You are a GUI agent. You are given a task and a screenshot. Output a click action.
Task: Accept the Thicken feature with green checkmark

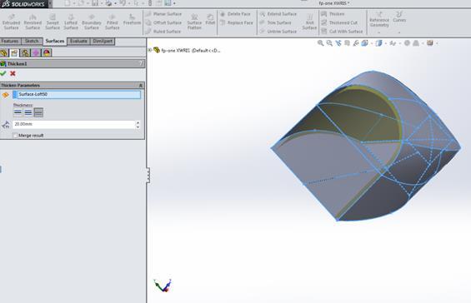[x=3, y=73]
